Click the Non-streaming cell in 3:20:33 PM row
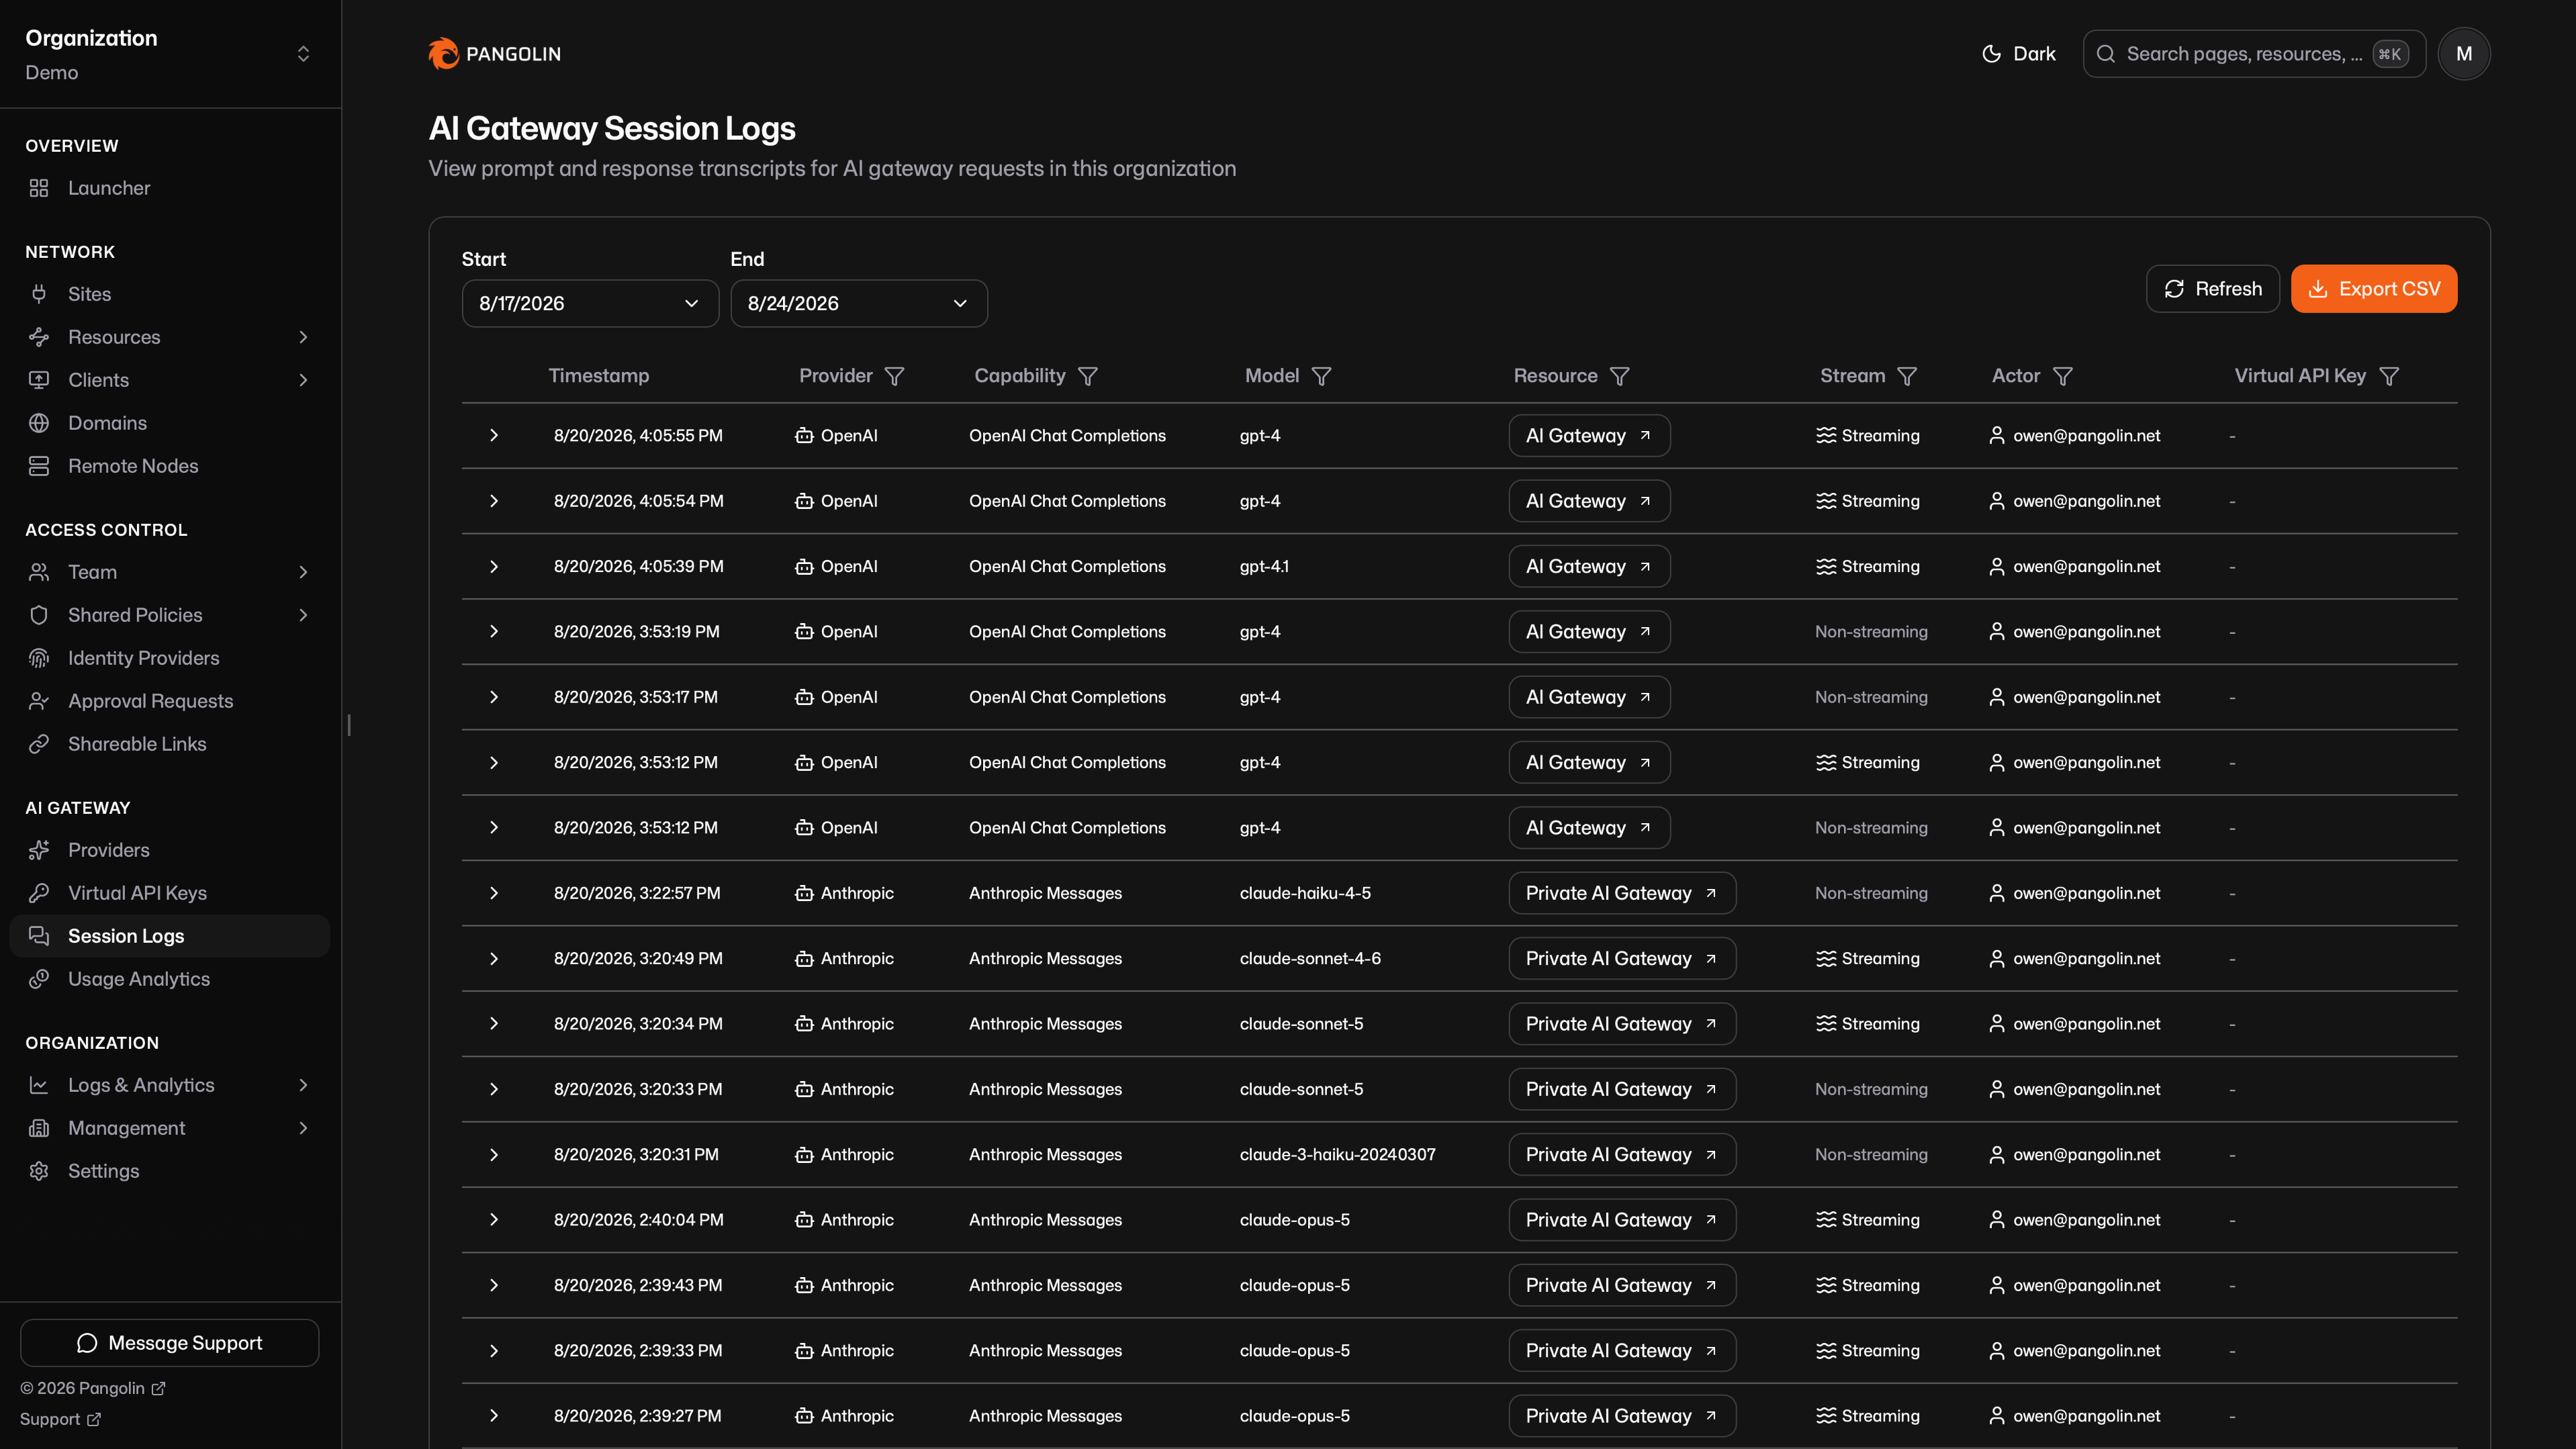The height and width of the screenshot is (1449, 2576). coord(1871,1089)
